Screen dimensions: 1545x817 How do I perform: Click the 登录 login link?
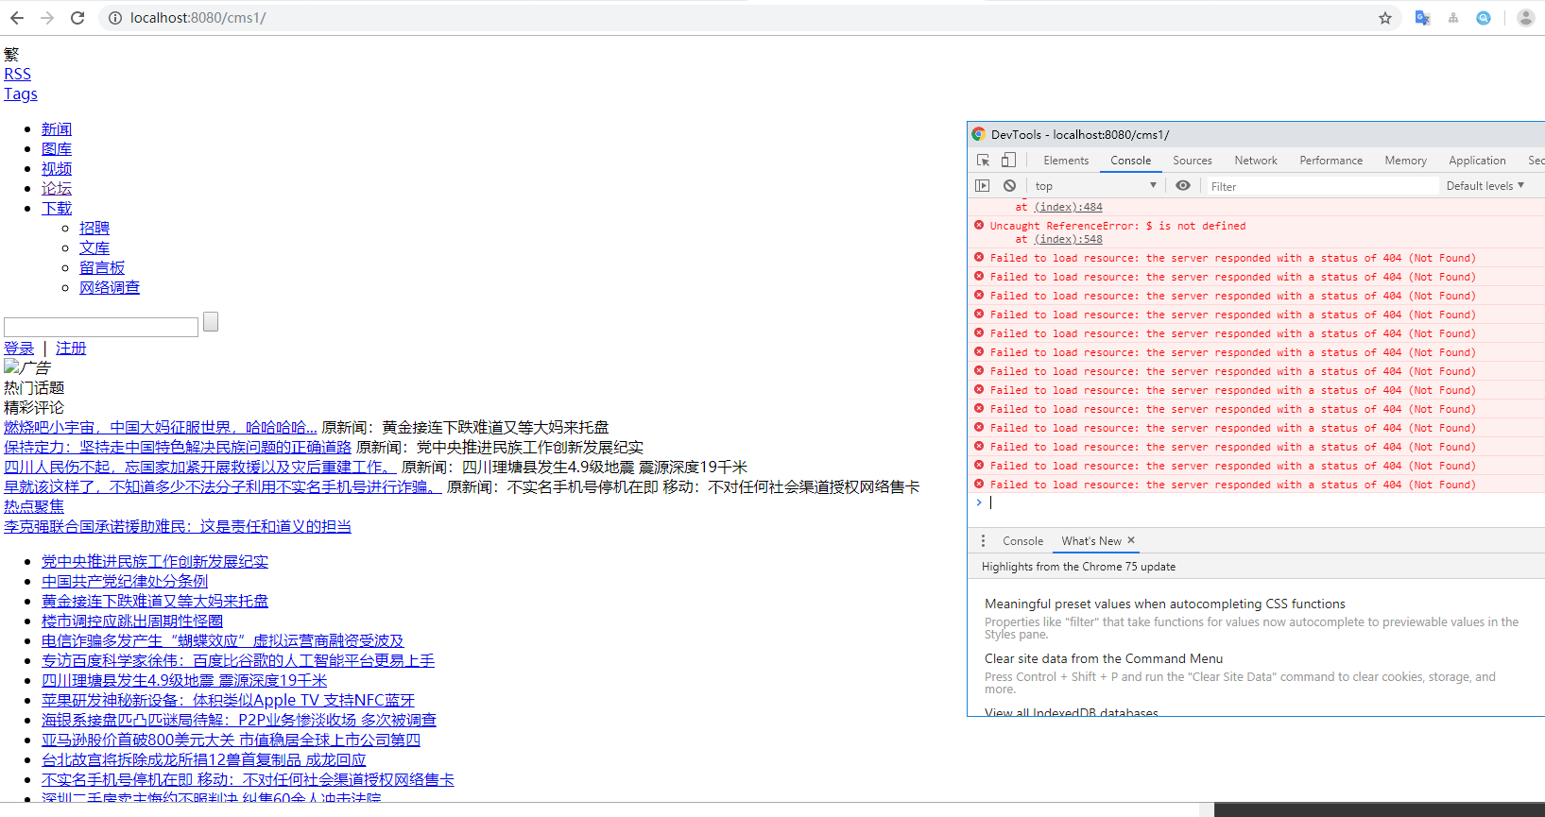(x=19, y=348)
